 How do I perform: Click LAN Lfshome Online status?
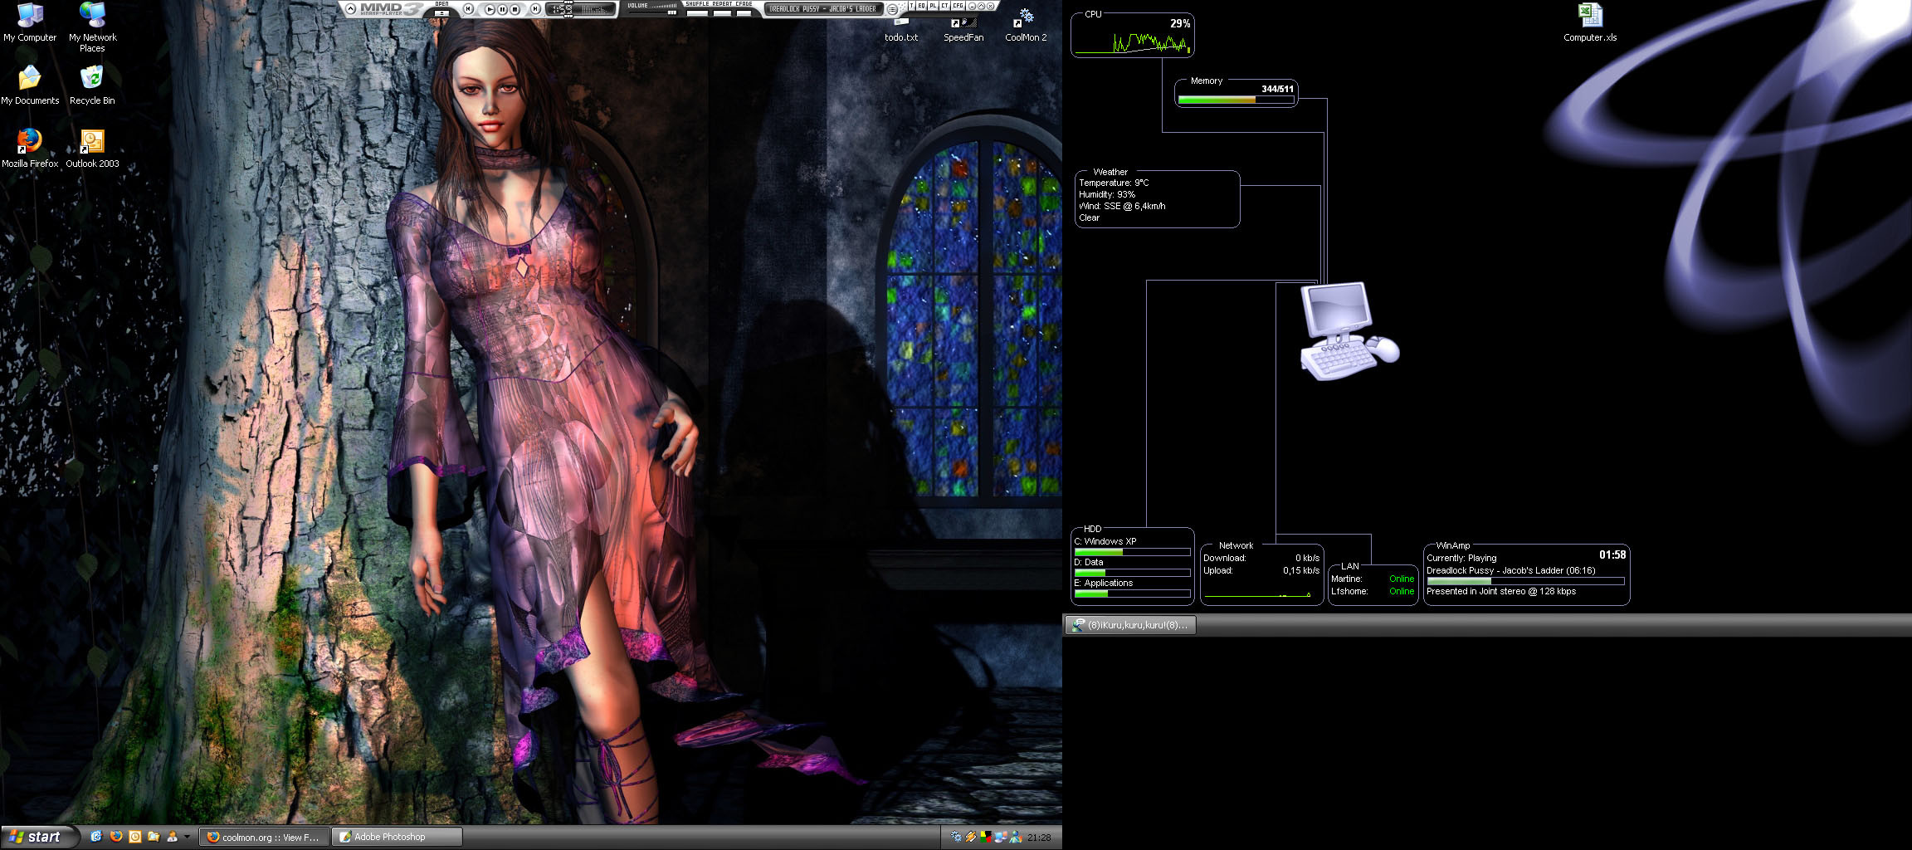point(1402,591)
